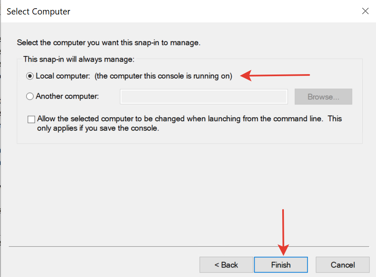Click the 'Select the computer you want' instruction text

(109, 43)
